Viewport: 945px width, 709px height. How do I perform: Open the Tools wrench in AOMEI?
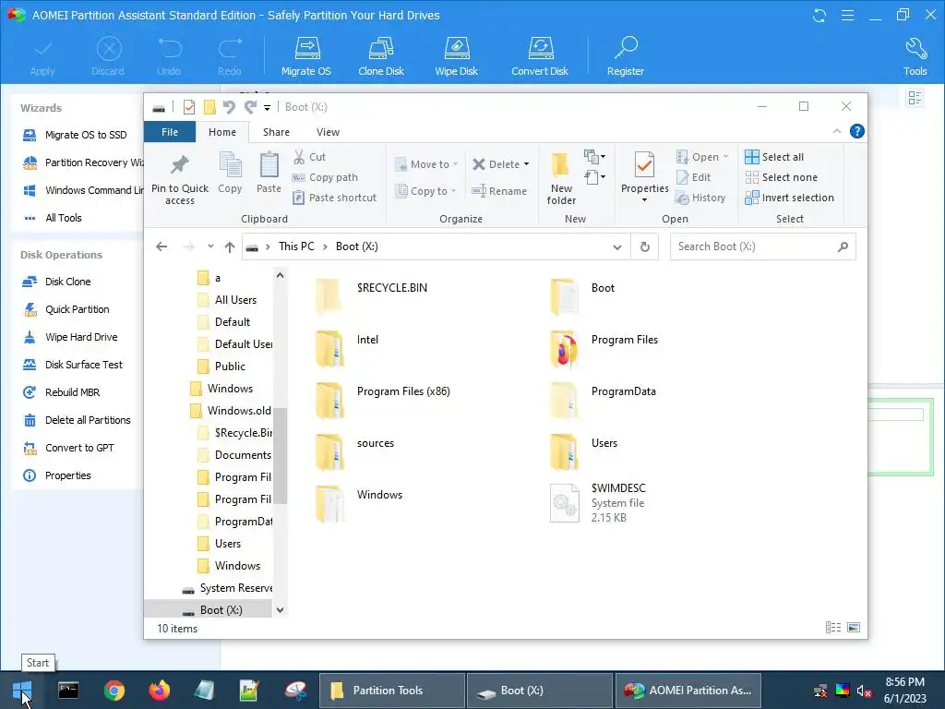click(915, 56)
